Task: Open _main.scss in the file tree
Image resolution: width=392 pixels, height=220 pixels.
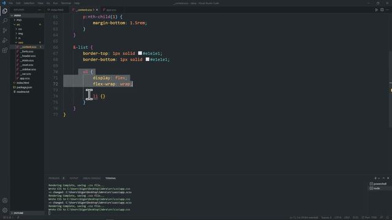Action: tap(28, 61)
